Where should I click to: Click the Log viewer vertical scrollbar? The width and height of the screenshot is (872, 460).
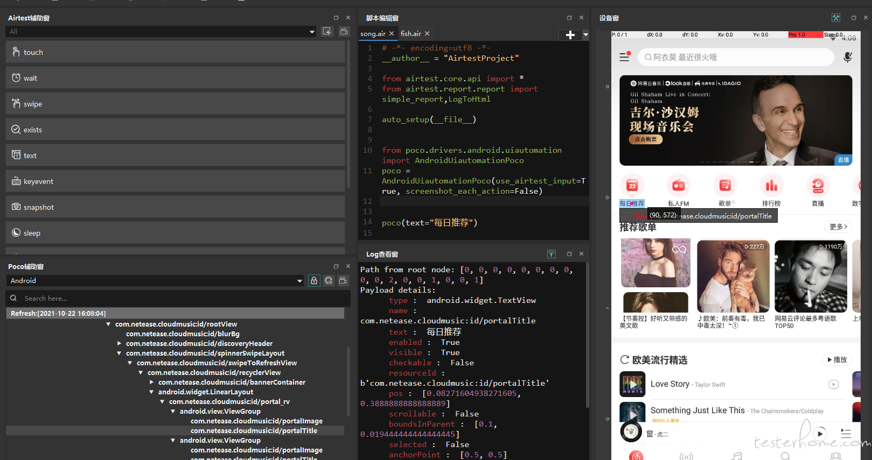point(587,335)
